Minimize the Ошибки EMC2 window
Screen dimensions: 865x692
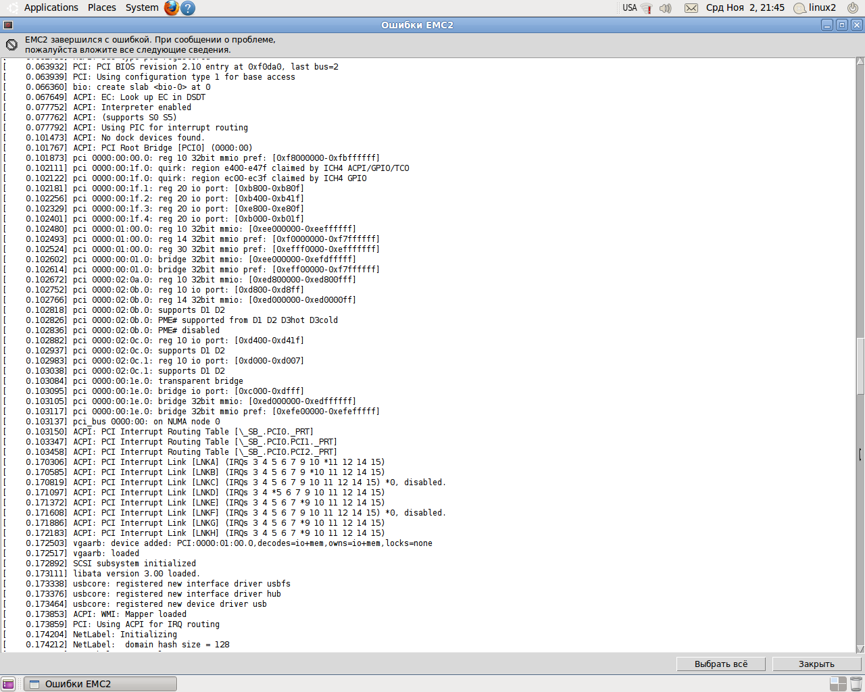pos(827,25)
